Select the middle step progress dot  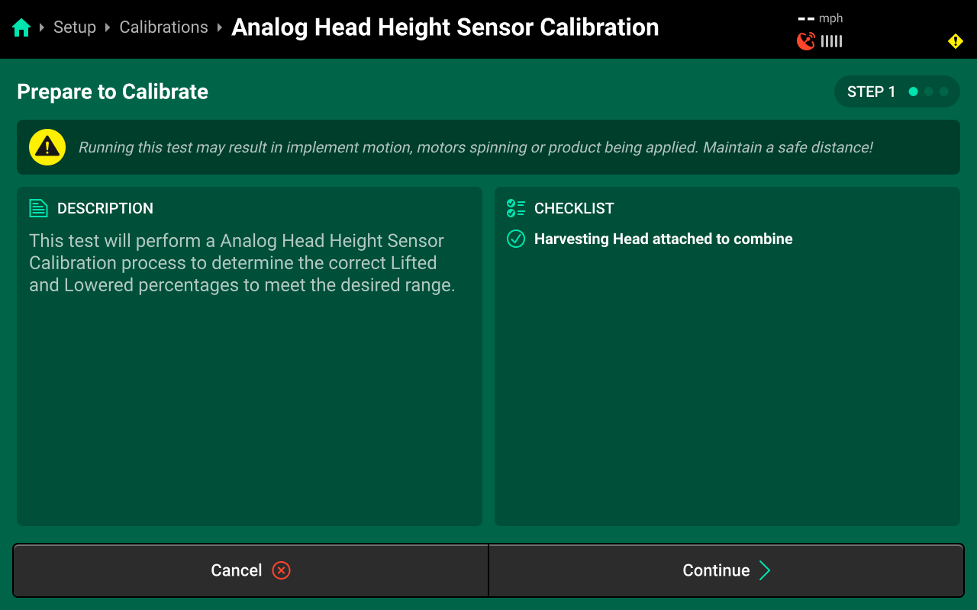(x=928, y=91)
